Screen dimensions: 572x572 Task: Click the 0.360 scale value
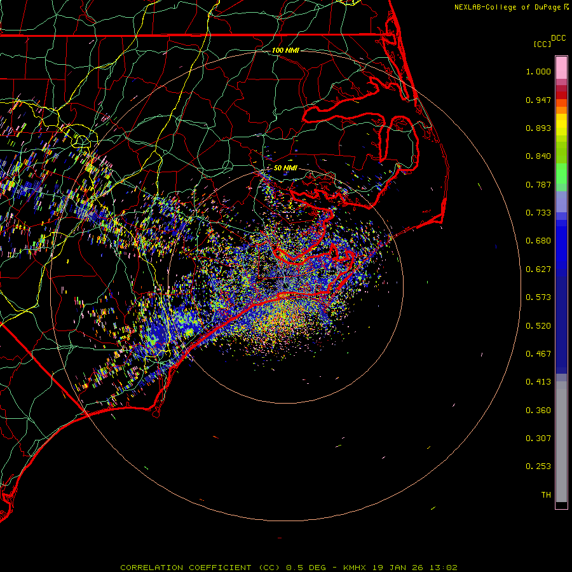click(538, 411)
